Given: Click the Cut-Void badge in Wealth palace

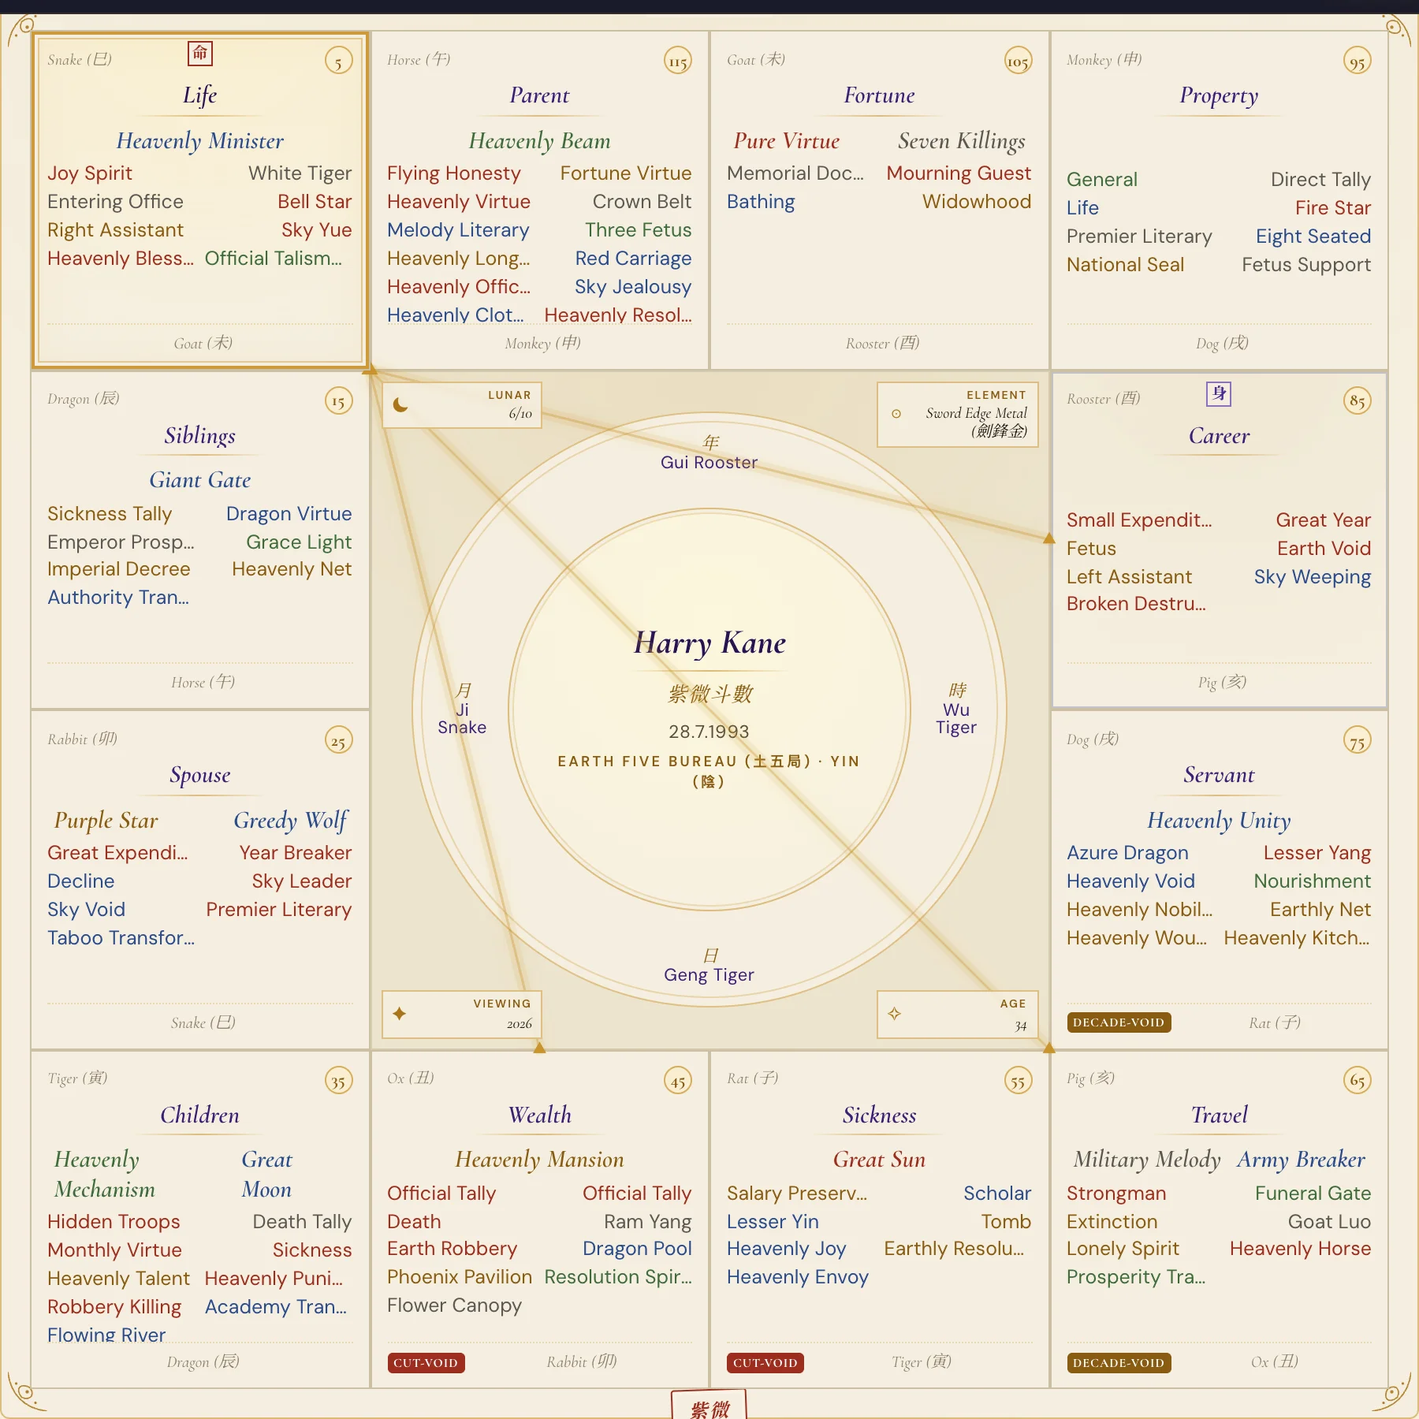Looking at the screenshot, I should point(426,1363).
